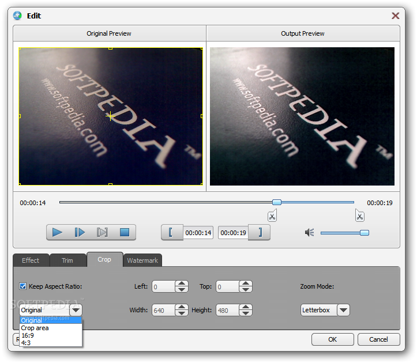The height and width of the screenshot is (363, 417).
Task: Stop playback with the square button
Action: pyautogui.click(x=125, y=233)
